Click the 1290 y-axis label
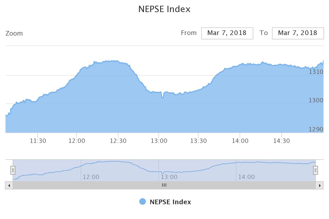329x219 pixels. coord(316,129)
